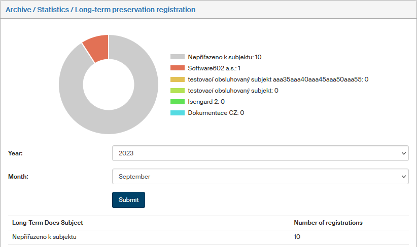
Task: Click the light green testovací obsluhovaný subjekt swatch
Action: [x=178, y=91]
